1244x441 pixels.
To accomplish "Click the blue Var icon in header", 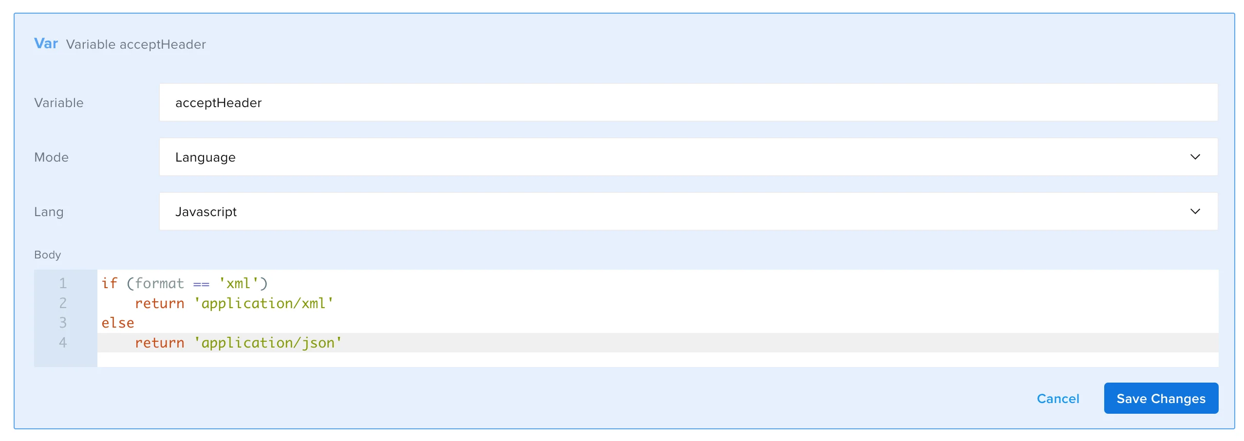I will click(46, 44).
